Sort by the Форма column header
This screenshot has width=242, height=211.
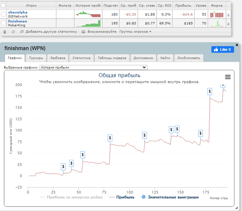[217, 6]
